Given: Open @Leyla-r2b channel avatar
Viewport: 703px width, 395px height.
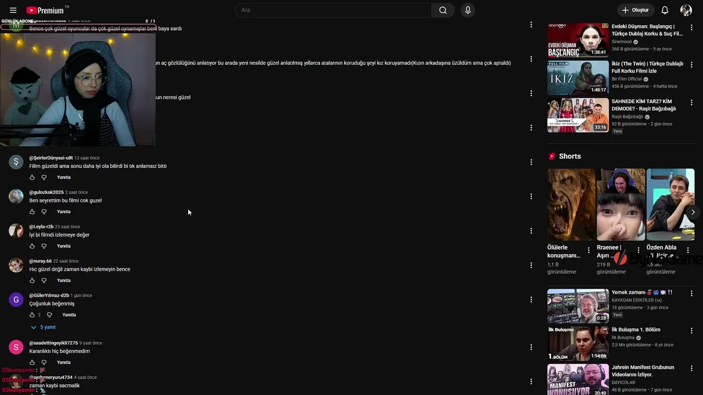Looking at the screenshot, I should pos(16,231).
